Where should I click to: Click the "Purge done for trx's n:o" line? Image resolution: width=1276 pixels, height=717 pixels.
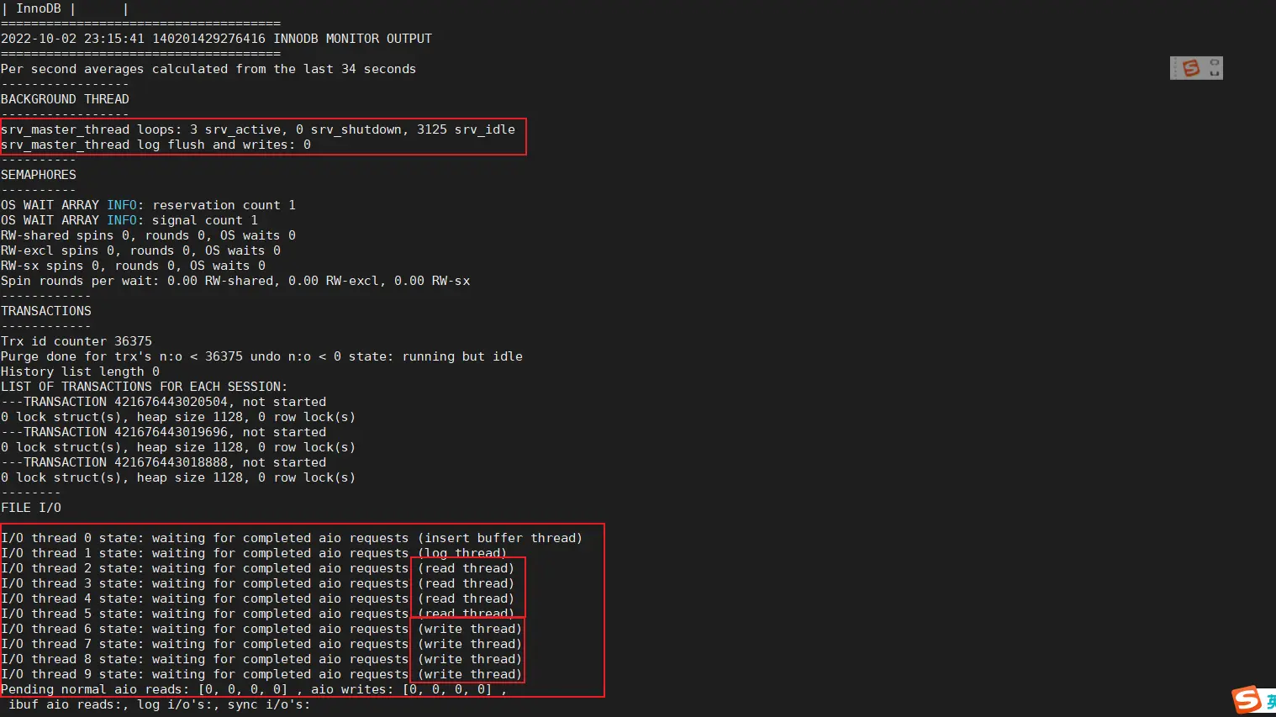click(x=261, y=356)
